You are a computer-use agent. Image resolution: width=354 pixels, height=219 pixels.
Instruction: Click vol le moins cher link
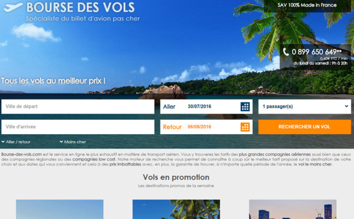tap(315, 164)
